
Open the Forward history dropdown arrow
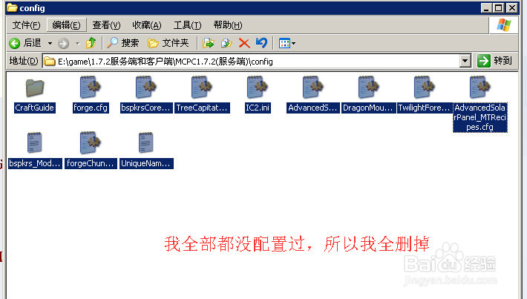point(78,43)
